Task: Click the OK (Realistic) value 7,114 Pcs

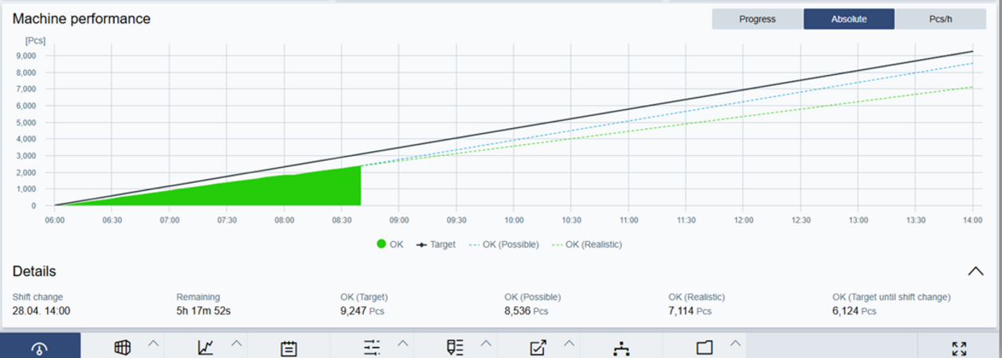Action: point(690,311)
